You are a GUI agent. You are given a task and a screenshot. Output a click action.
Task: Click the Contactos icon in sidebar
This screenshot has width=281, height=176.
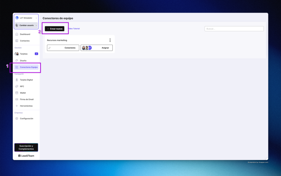coord(17,41)
